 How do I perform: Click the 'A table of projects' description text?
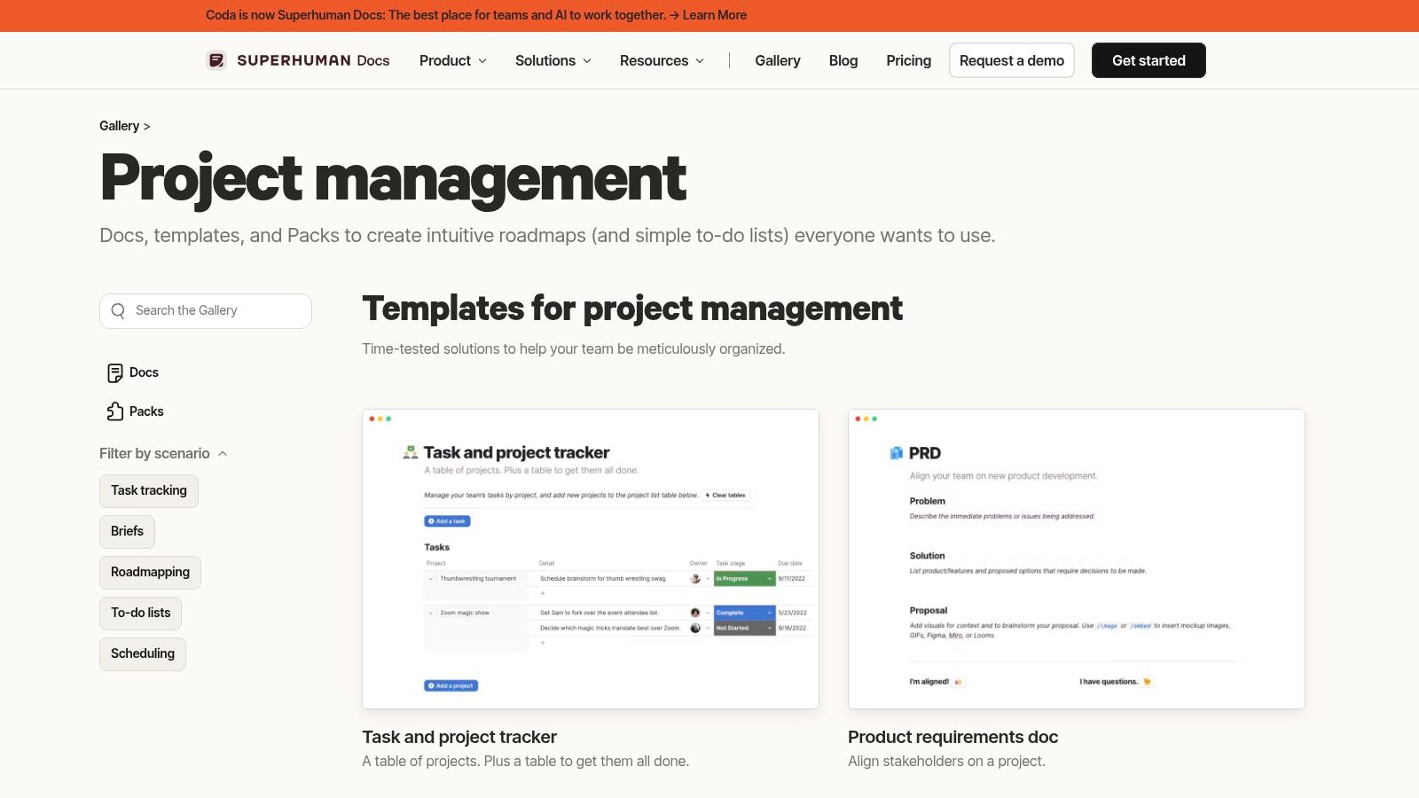(526, 761)
